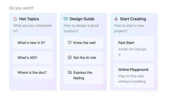Click "Install Ant Design X" description

(x=132, y=52)
